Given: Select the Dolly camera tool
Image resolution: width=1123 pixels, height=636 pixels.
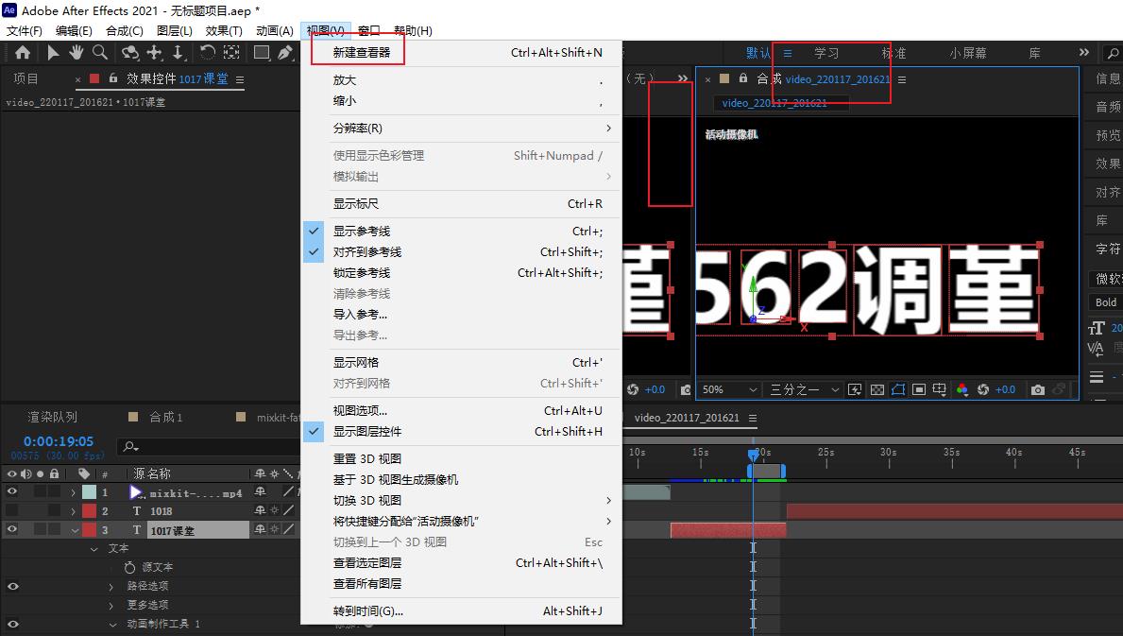Looking at the screenshot, I should (x=179, y=52).
